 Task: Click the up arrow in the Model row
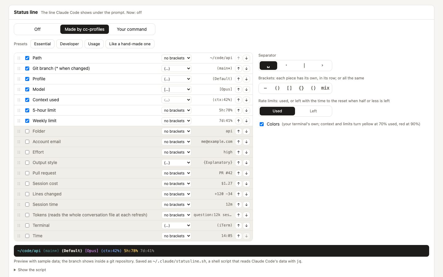[238, 89]
